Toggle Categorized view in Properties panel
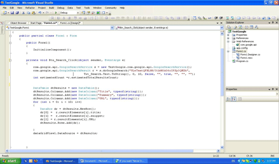279x164 pixels. (x=228, y=99)
